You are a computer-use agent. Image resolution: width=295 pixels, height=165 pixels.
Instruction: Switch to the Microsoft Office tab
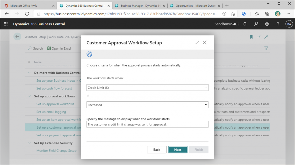pos(30,6)
